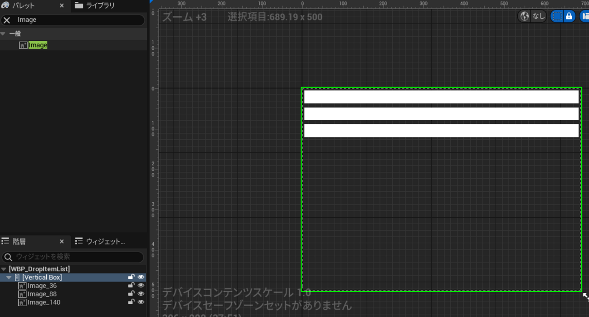
Task: Click lock icon on Image_88 row
Action: tap(131, 294)
